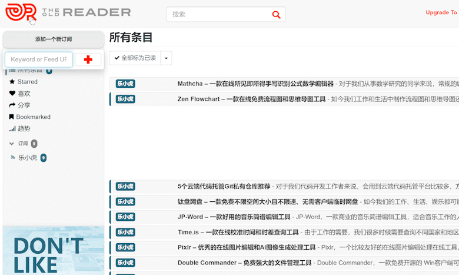Viewport: 459px width, 275px height.
Task: Open the 趋势 trends section
Action: [x=24, y=128]
